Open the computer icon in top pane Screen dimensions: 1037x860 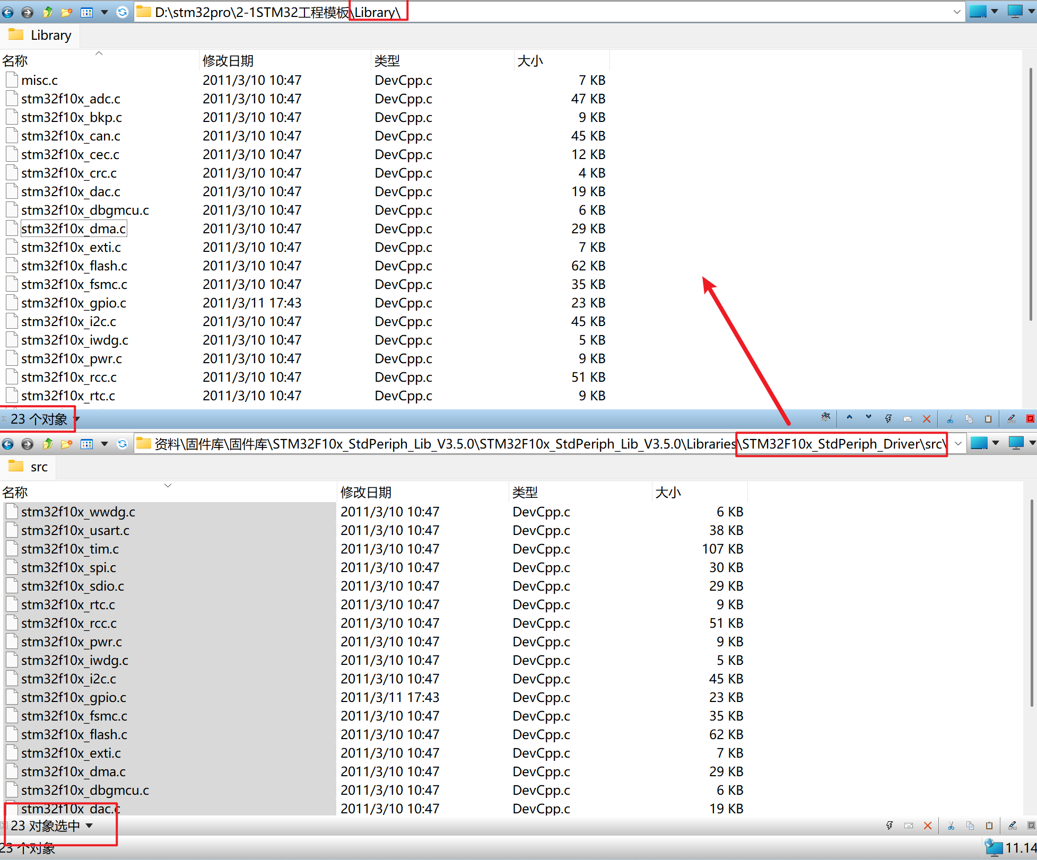(x=1015, y=12)
